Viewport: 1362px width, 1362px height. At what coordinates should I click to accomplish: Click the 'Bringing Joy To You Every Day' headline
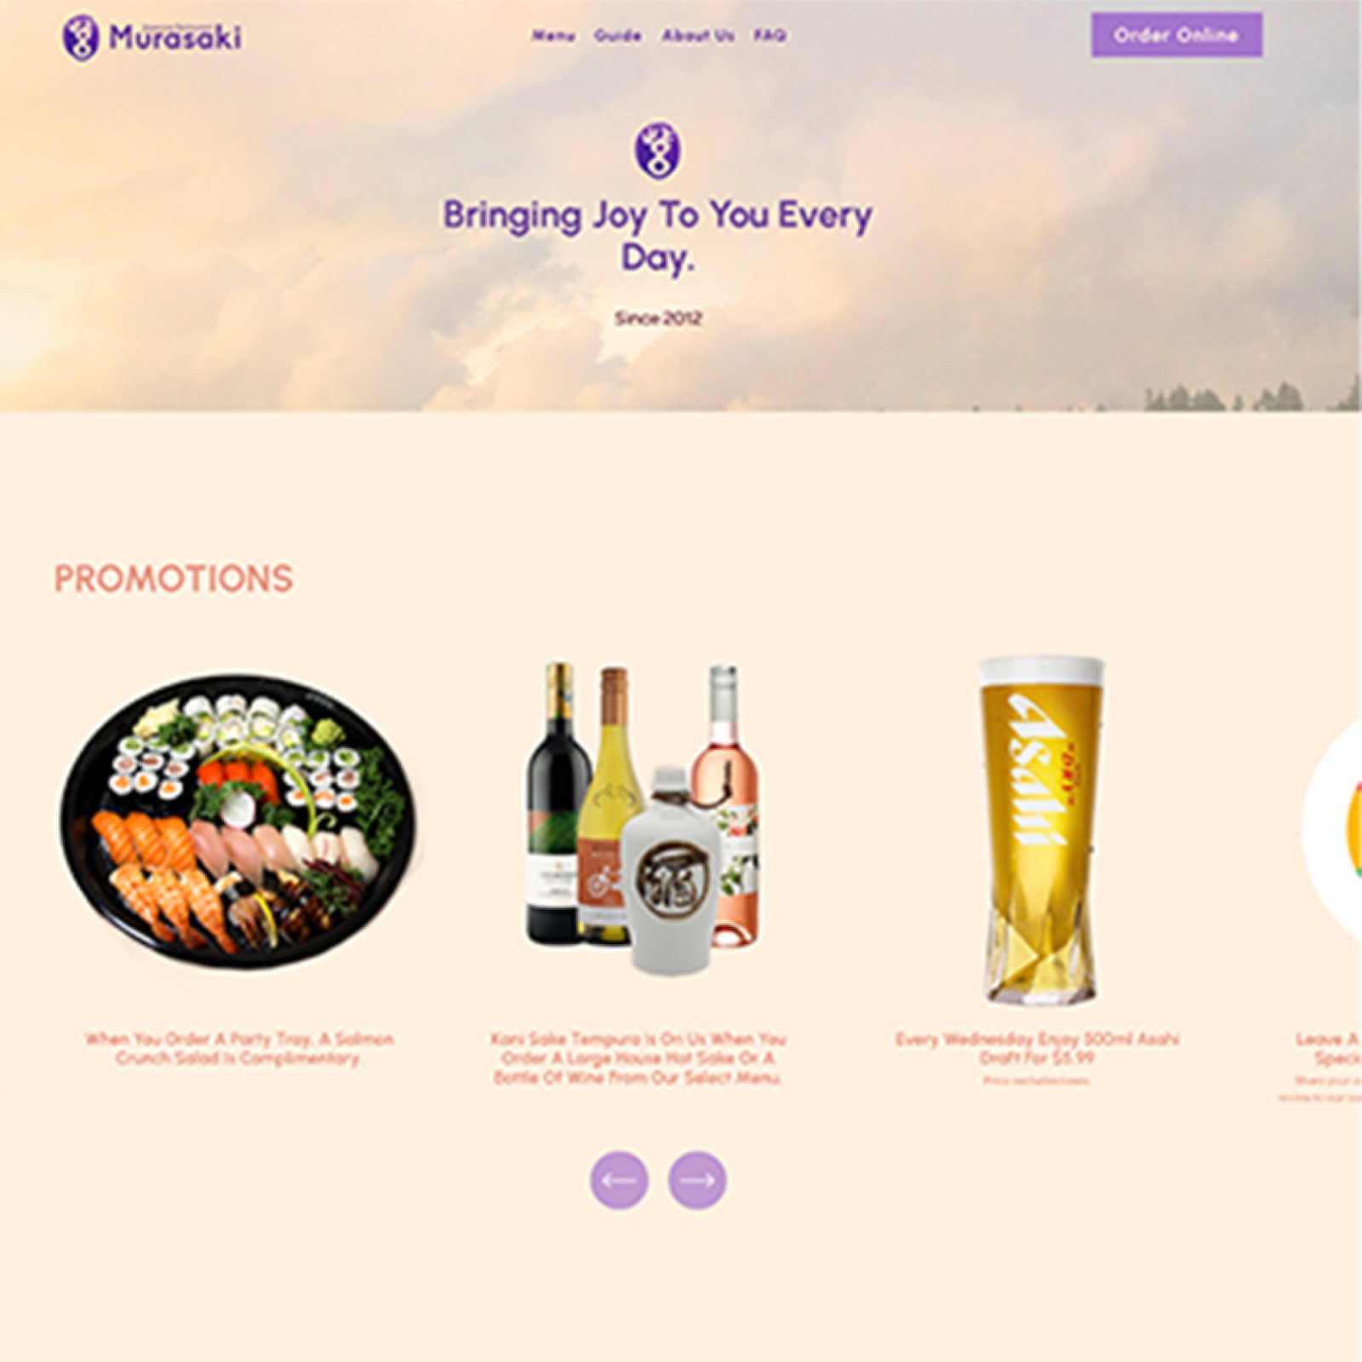[657, 236]
